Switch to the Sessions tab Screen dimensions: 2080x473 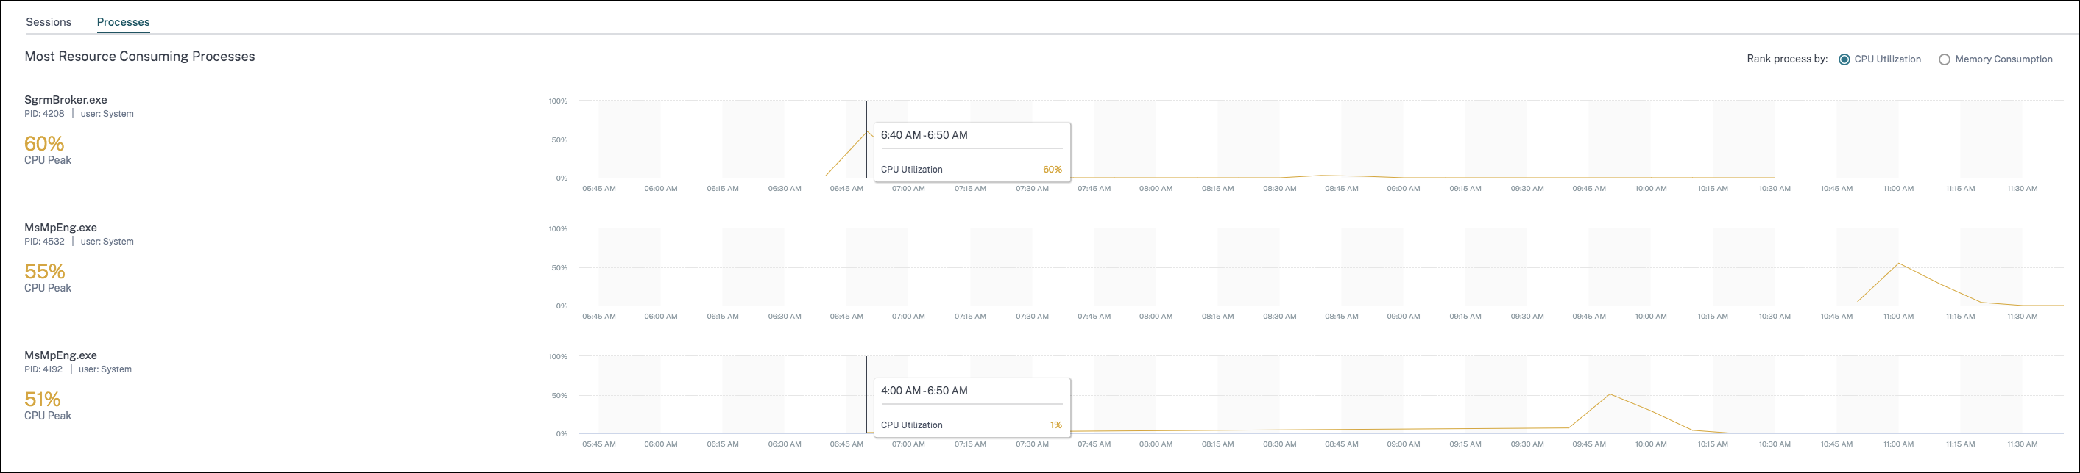(49, 22)
